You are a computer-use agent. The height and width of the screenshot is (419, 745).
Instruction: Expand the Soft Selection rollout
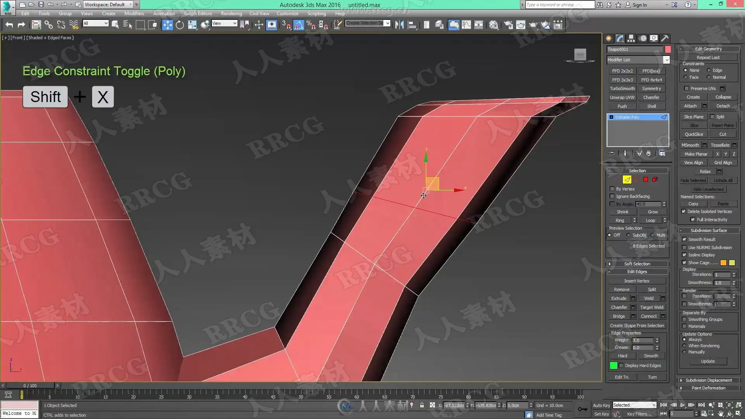pos(637,264)
